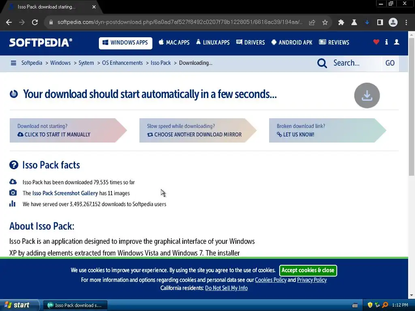
Task: Click the network connection tray icon
Action: point(377,305)
